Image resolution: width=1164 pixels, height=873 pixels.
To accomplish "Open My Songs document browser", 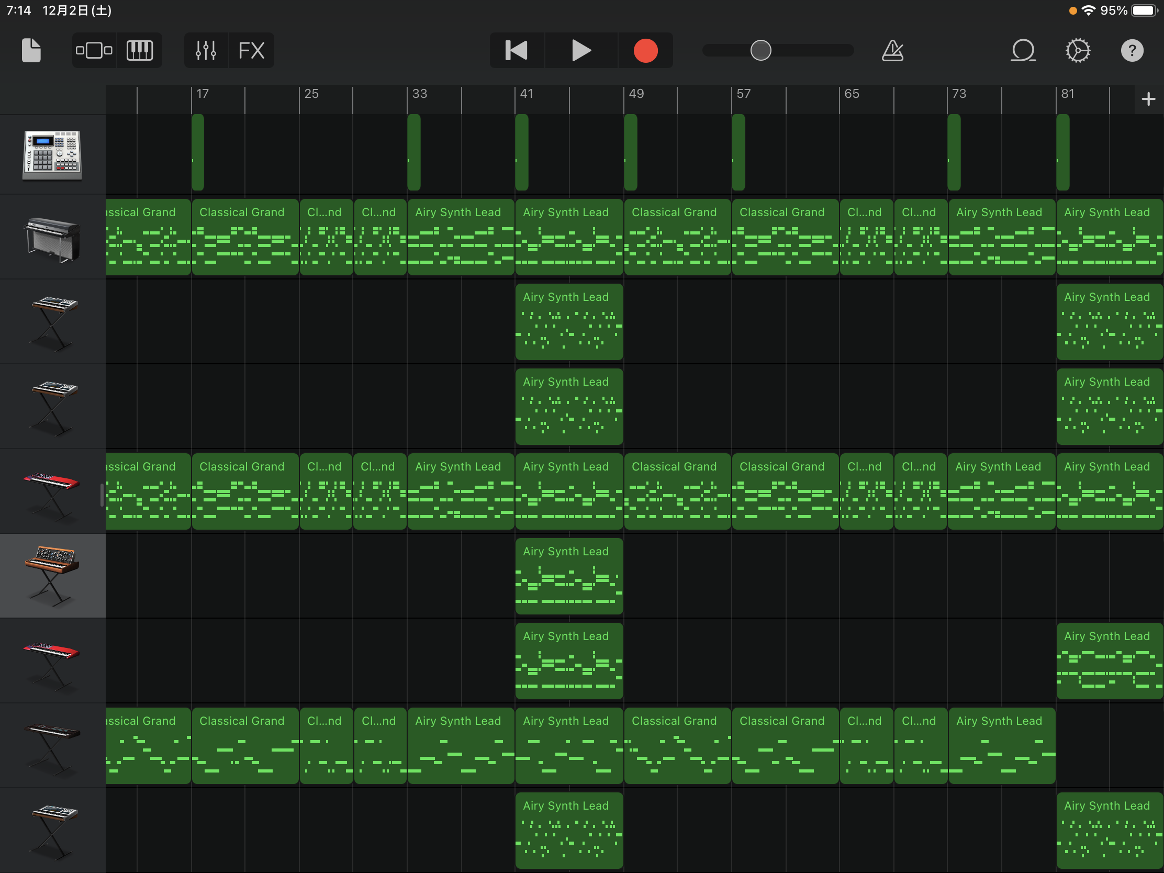I will [x=31, y=51].
